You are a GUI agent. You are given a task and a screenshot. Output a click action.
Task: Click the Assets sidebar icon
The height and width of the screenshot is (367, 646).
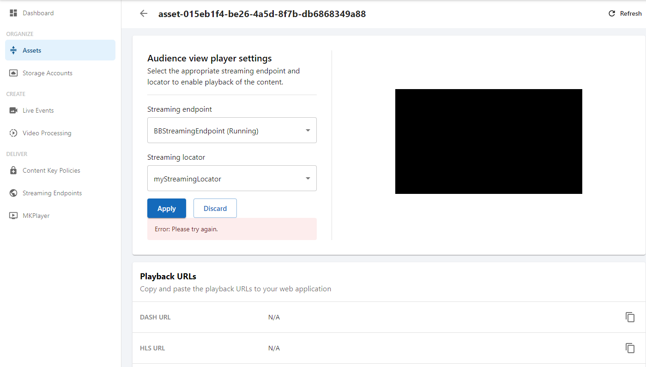13,50
